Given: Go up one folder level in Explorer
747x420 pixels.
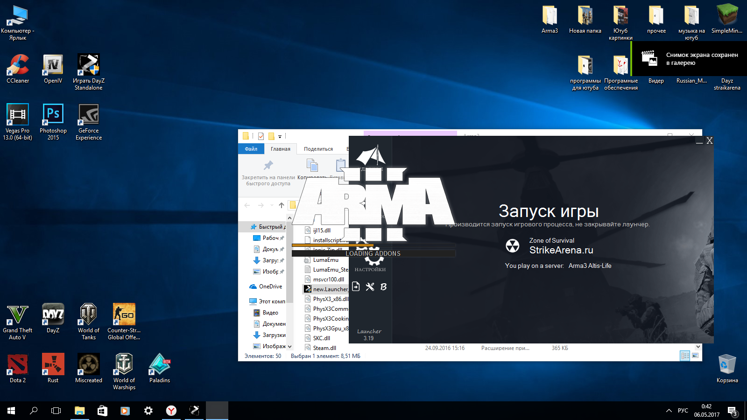Looking at the screenshot, I should pyautogui.click(x=282, y=205).
